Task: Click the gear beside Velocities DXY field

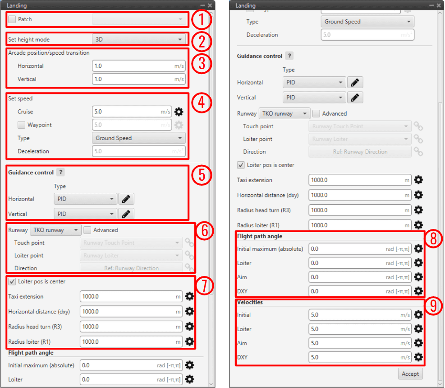Action: point(418,357)
